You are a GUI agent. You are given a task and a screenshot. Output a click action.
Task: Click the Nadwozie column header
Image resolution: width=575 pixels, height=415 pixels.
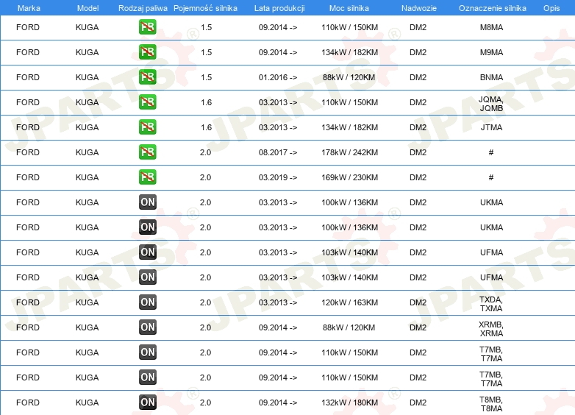[x=419, y=8]
